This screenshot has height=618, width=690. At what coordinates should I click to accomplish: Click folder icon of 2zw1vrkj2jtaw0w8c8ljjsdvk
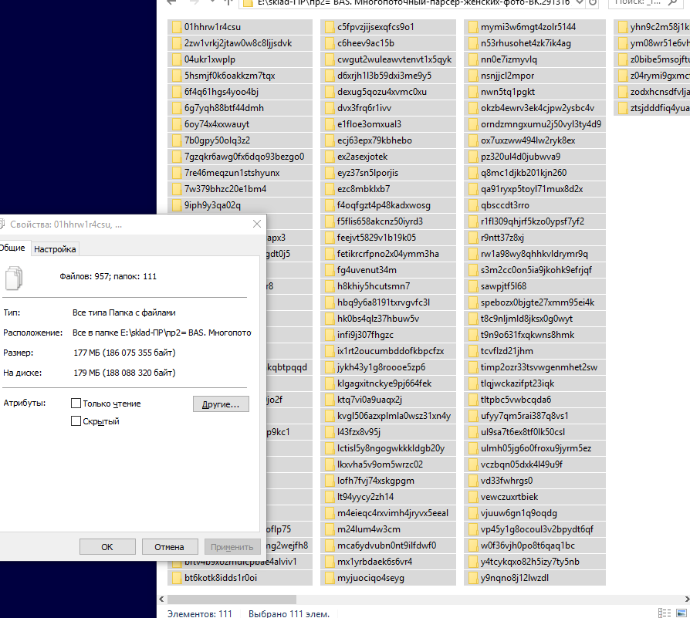177,43
